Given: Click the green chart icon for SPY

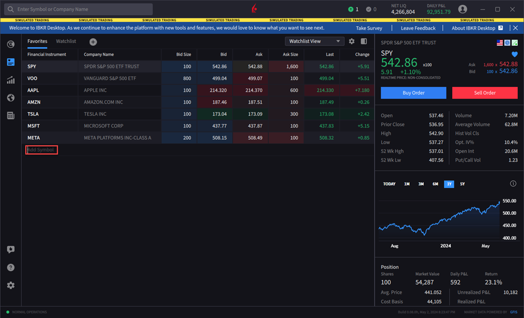Looking at the screenshot, I should [515, 42].
